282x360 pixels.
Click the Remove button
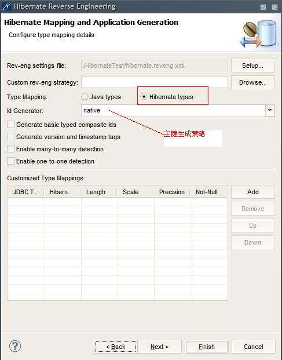tap(253, 209)
